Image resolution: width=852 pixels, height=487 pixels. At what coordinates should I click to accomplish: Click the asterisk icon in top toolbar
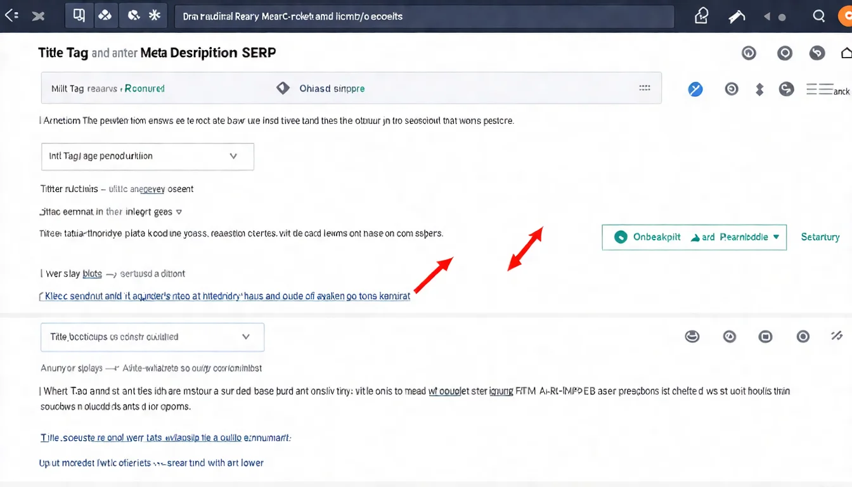tap(154, 16)
